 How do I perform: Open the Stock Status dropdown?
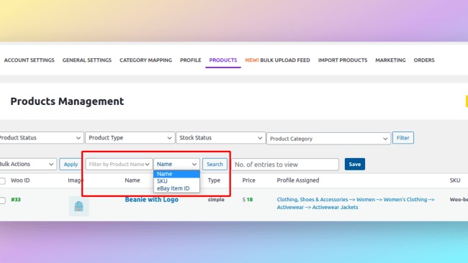[221, 138]
